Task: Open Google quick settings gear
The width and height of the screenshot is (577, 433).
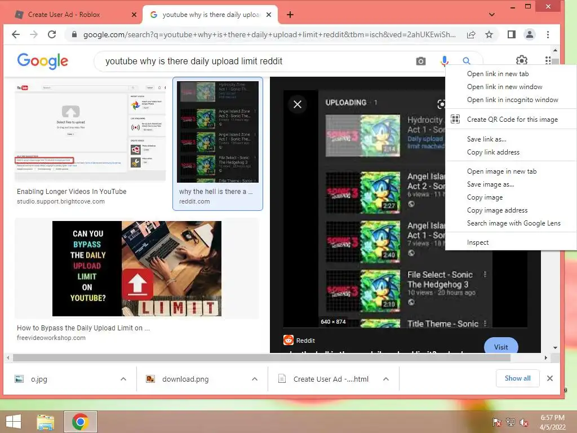Action: coord(521,60)
